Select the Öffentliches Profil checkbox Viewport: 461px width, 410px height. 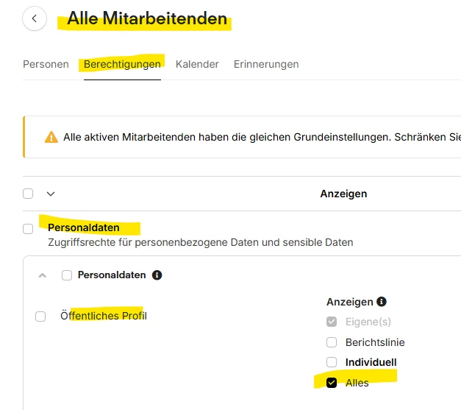pyautogui.click(x=40, y=317)
